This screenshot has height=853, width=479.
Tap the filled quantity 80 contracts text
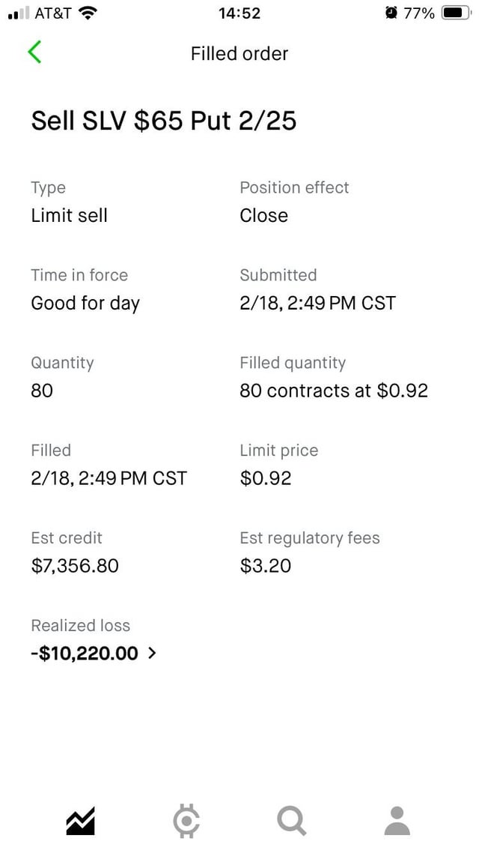(x=334, y=390)
